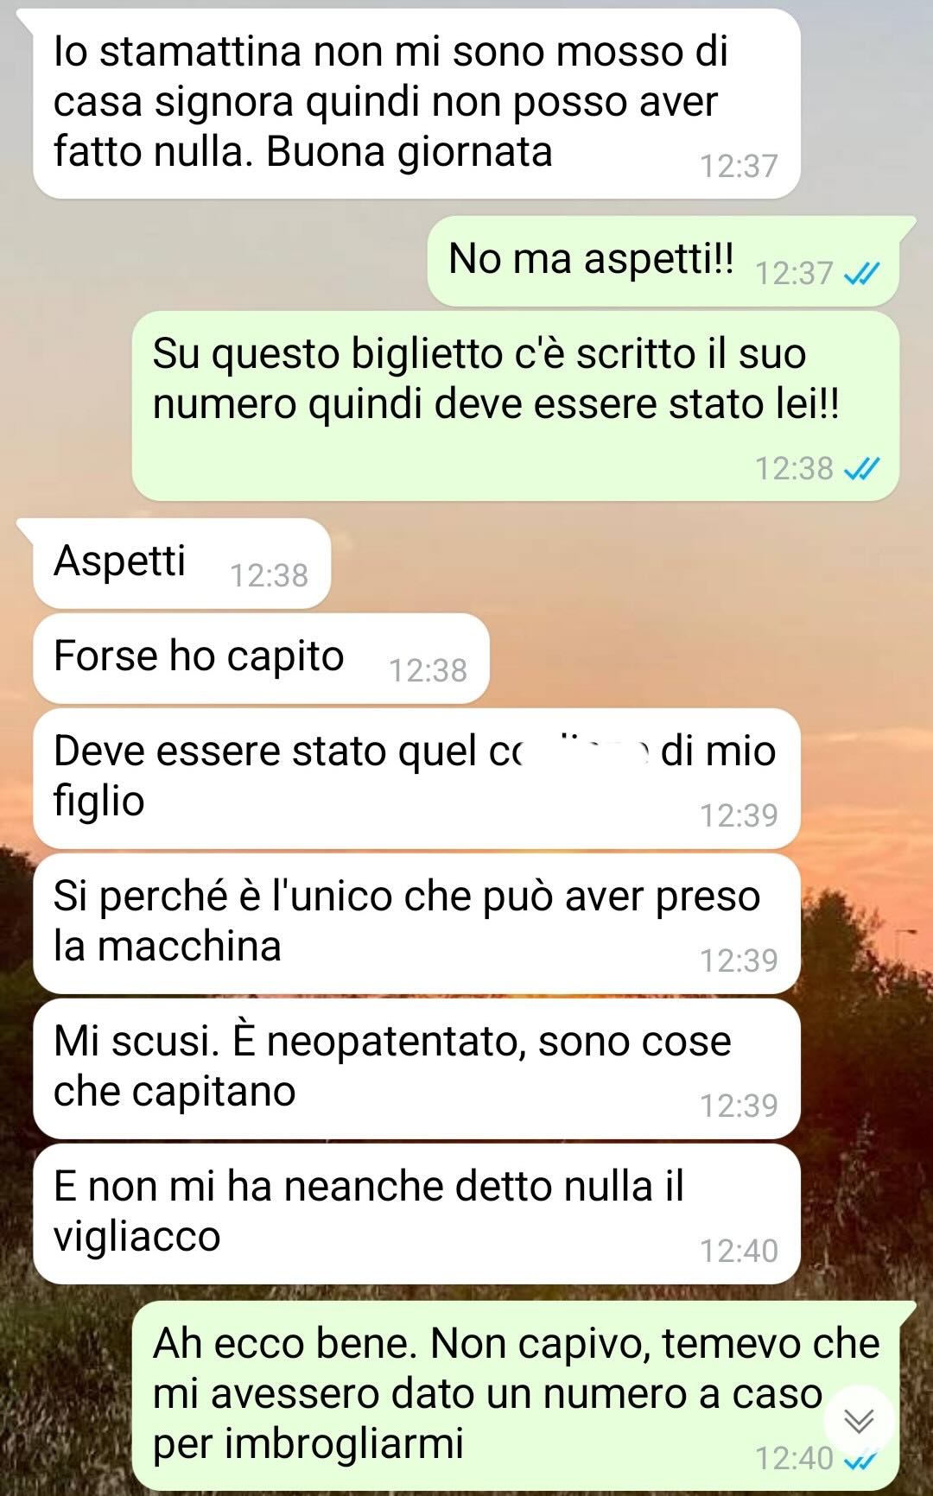Tap the scroll-to-bottom double chevron button

pos(859,1420)
